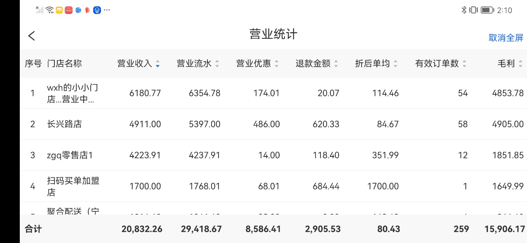This screenshot has width=527, height=243.
Task: Tap the yellow gallery notification icon
Action: [x=59, y=10]
